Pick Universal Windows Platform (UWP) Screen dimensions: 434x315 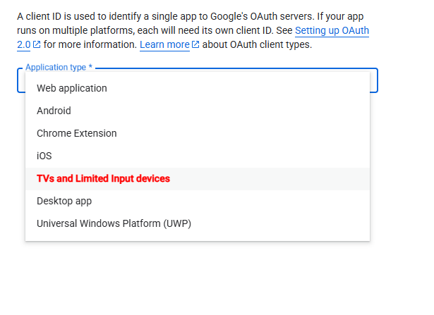(114, 224)
